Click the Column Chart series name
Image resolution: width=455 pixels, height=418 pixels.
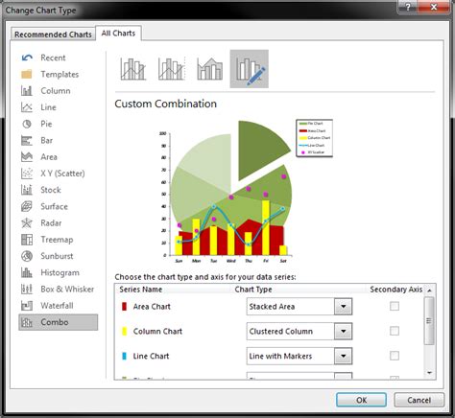coord(157,331)
